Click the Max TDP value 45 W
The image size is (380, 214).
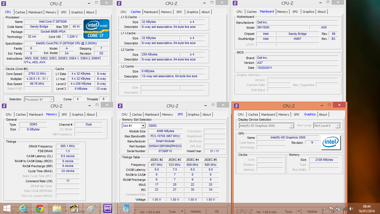pyautogui.click(x=76, y=26)
